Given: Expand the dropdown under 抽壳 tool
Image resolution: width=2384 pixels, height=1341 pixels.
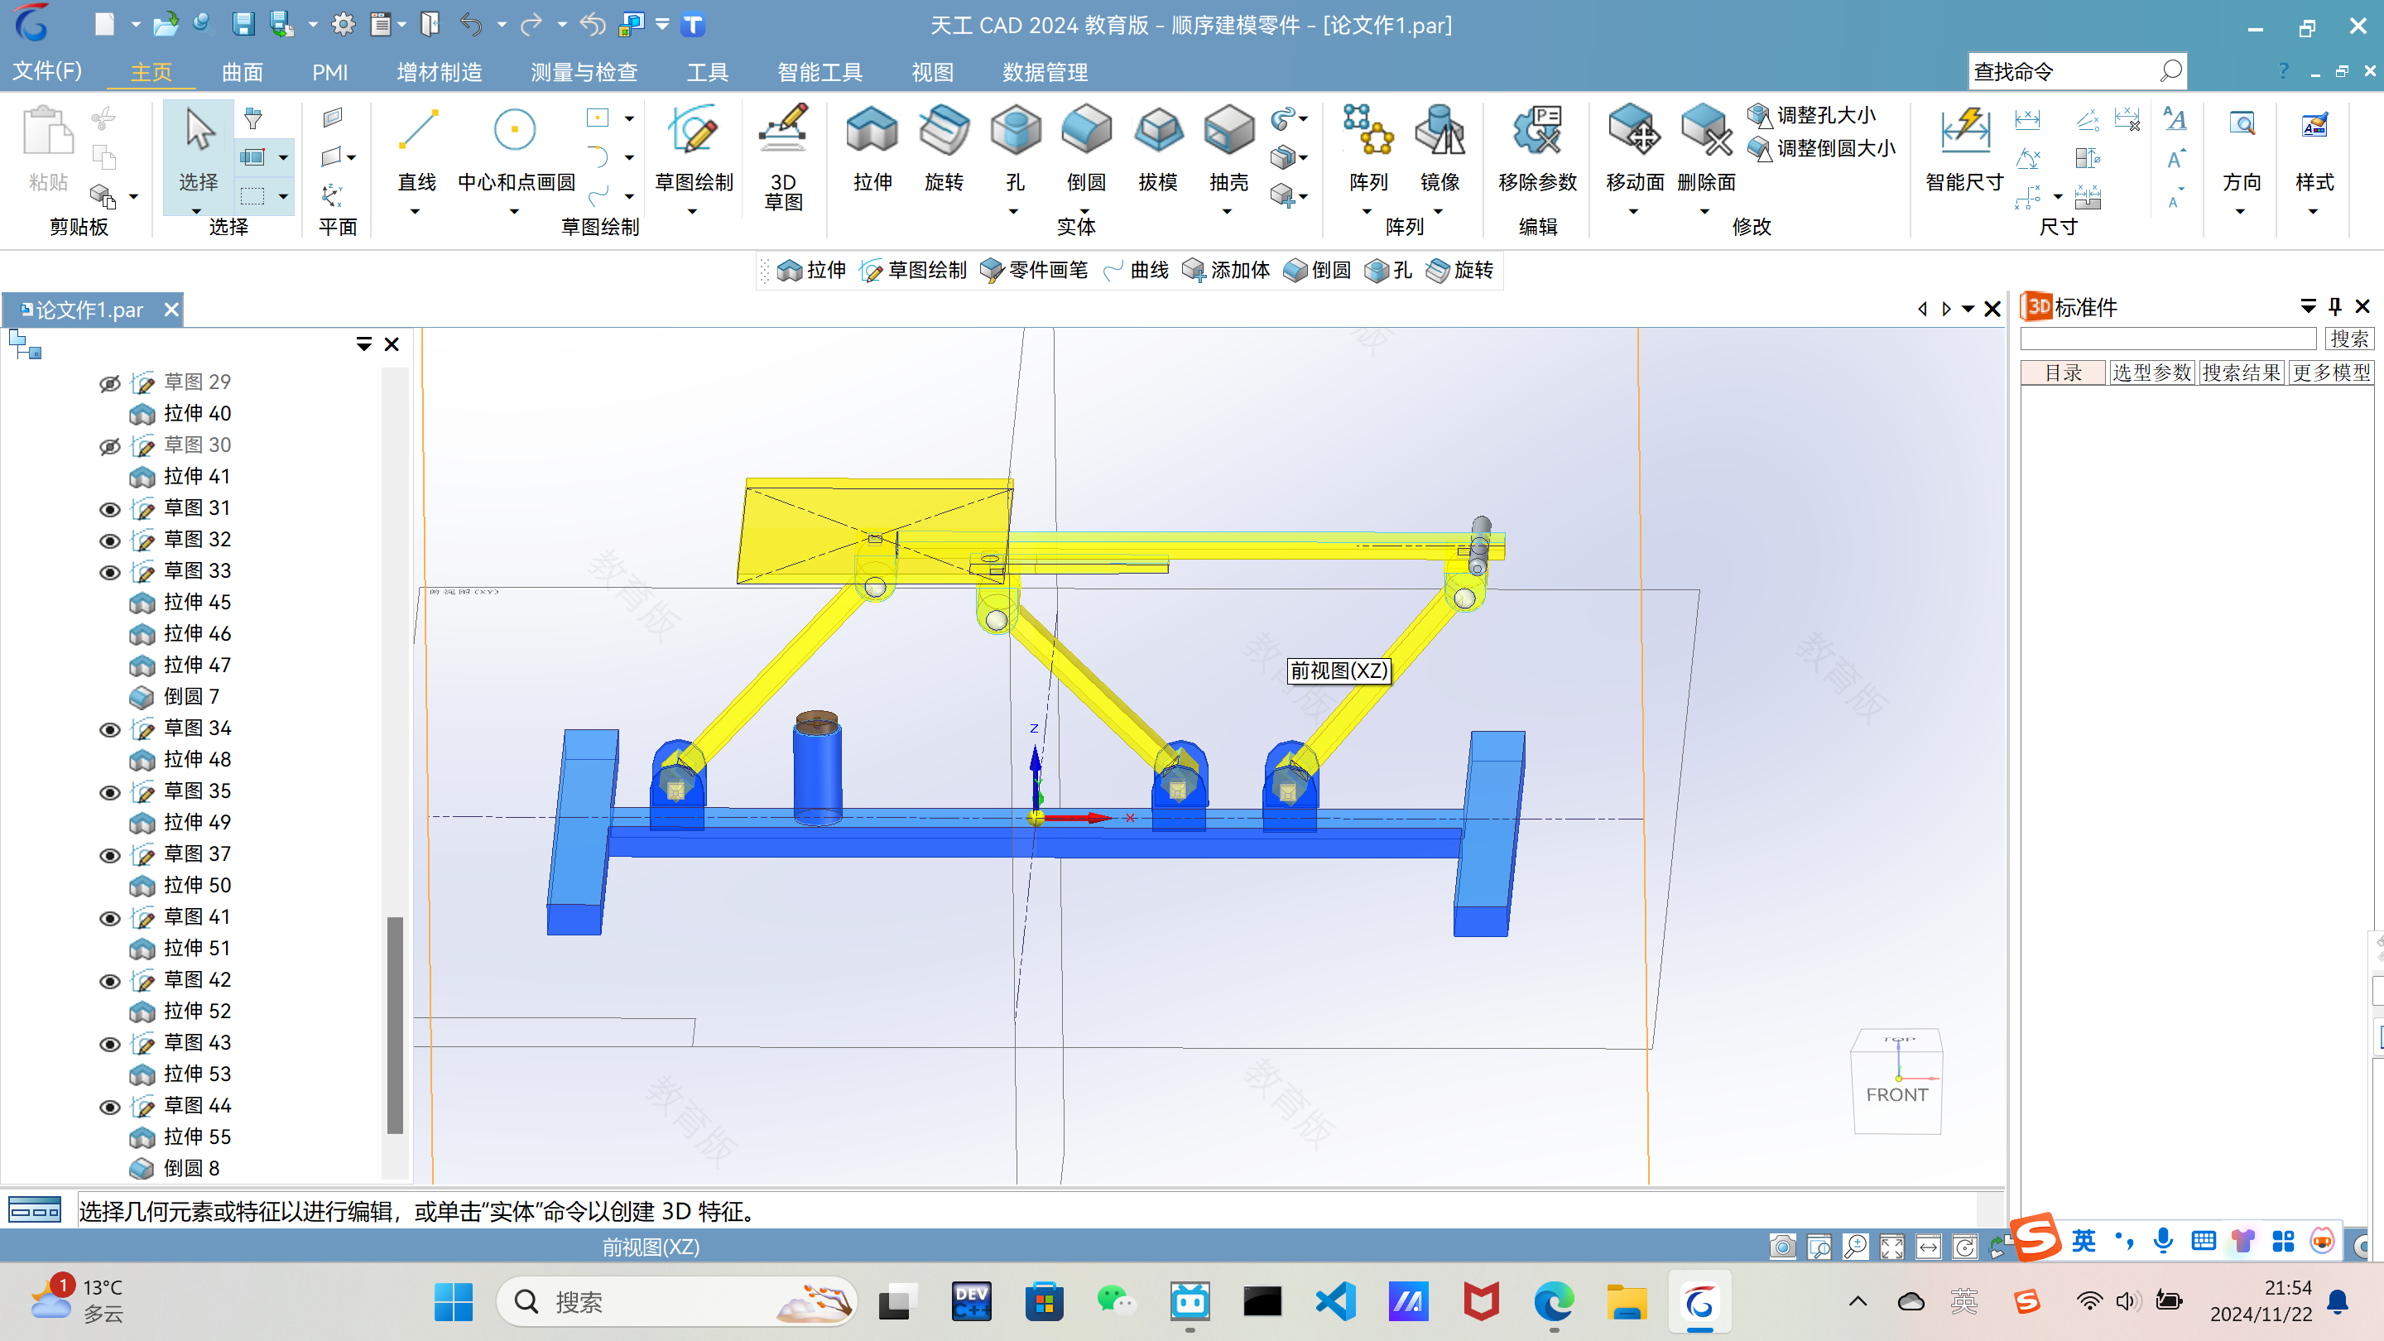Looking at the screenshot, I should (1227, 212).
